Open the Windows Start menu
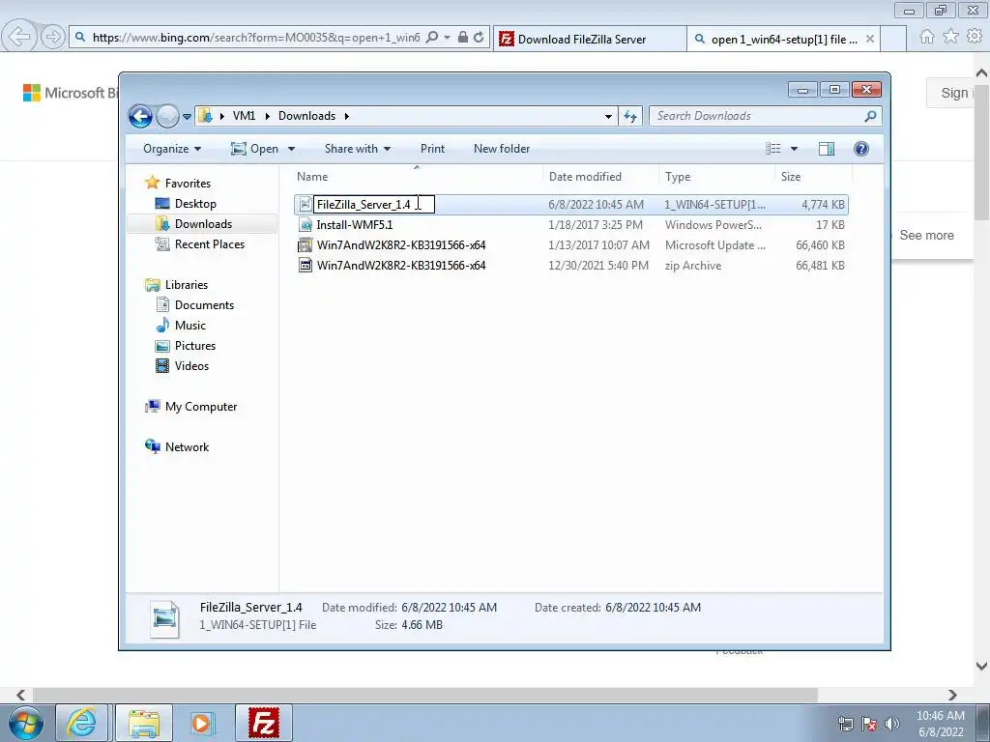This screenshot has width=990, height=742. coord(25,723)
